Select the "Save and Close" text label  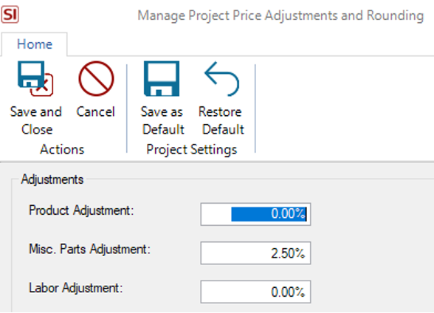click(36, 120)
